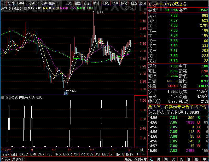Click the 模板 template button

pos(129,154)
